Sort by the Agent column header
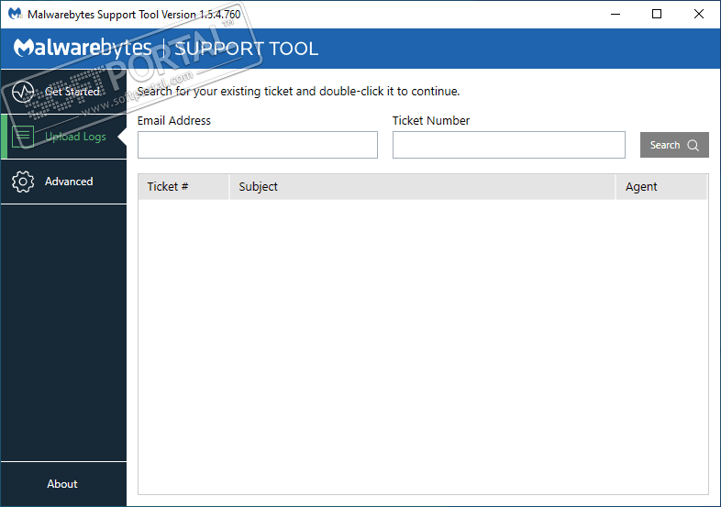 tap(661, 187)
